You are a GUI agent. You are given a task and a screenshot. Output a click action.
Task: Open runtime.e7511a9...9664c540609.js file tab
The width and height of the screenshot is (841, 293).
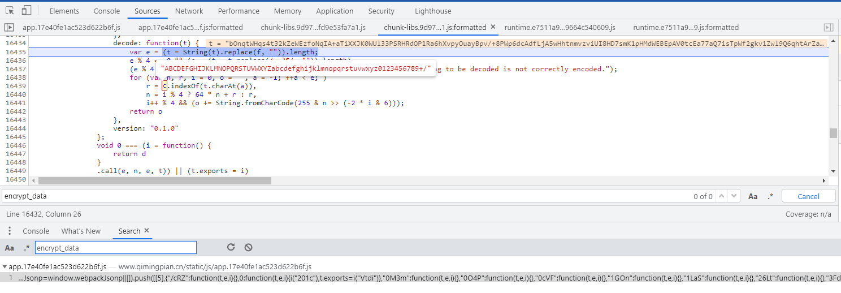[560, 27]
